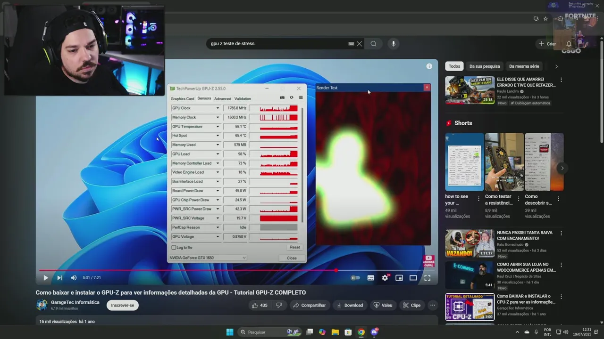Skip to the next video

coord(59,278)
